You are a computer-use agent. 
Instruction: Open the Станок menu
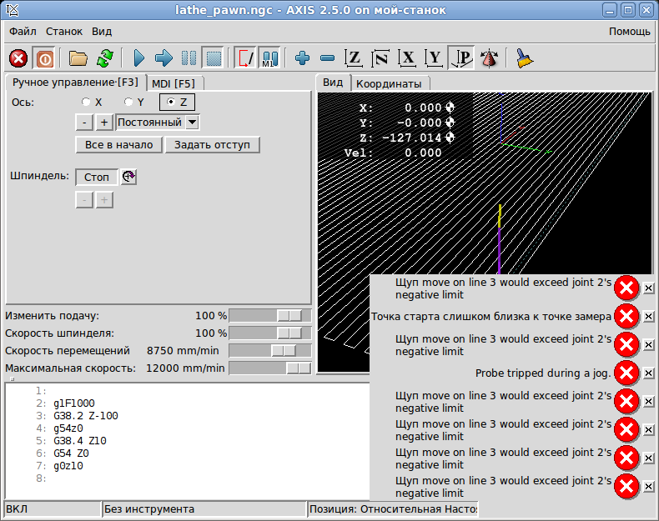(64, 32)
